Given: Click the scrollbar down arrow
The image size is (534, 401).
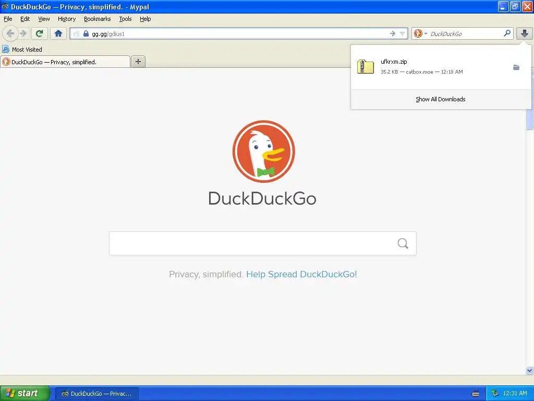Looking at the screenshot, I should 529,370.
